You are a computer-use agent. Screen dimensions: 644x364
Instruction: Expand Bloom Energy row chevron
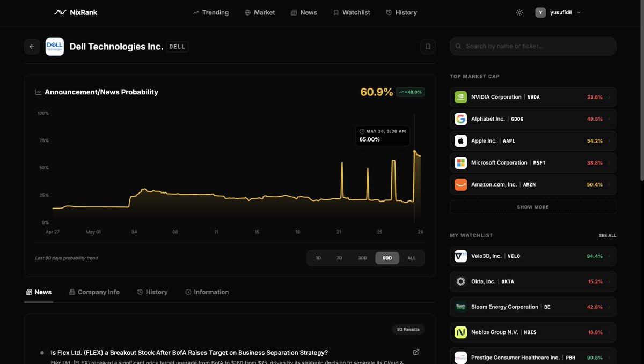point(609,307)
